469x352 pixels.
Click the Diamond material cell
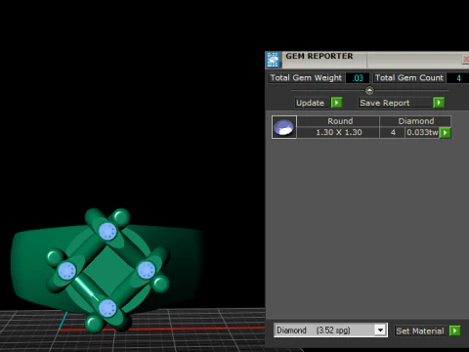tap(415, 121)
